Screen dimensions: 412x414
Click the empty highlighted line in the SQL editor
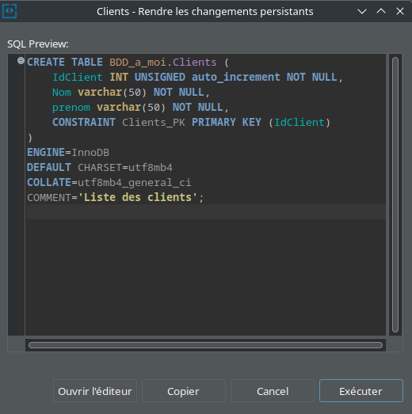click(206, 212)
